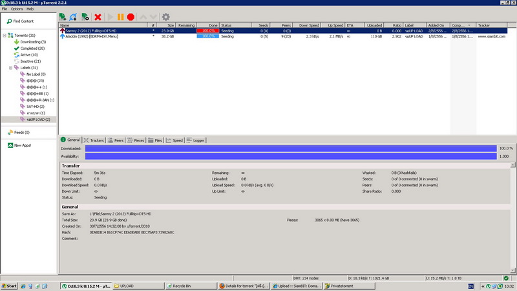This screenshot has height=291, width=517.
Task: Open the File menu
Action: (5, 9)
